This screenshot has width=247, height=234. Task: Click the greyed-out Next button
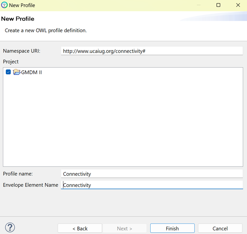[x=124, y=228]
